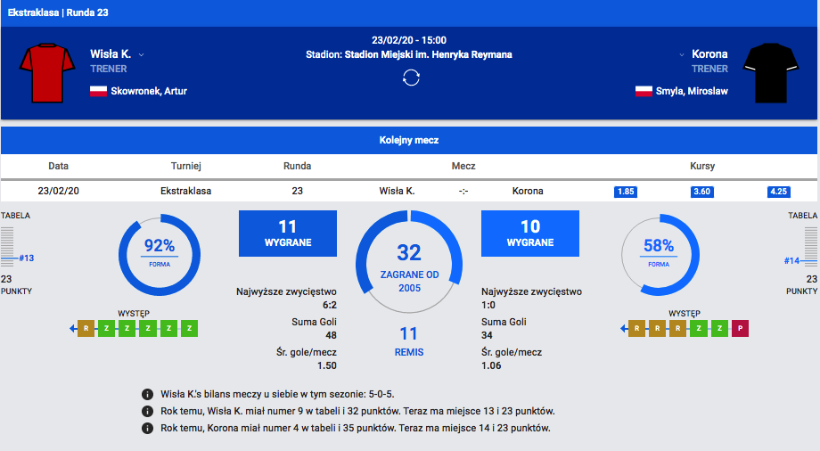Click the Runda column header

click(297, 166)
